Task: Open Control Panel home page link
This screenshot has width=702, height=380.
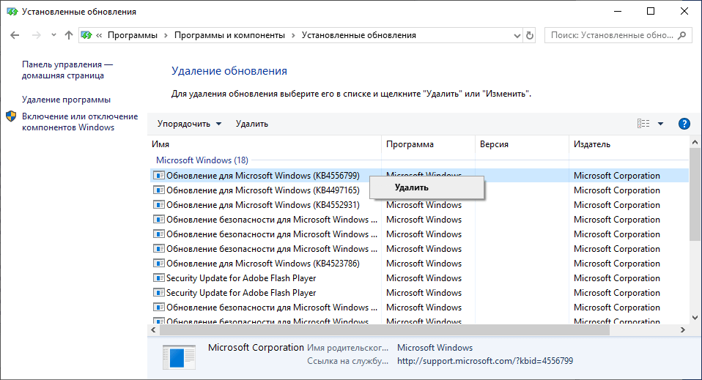Action: click(67, 70)
